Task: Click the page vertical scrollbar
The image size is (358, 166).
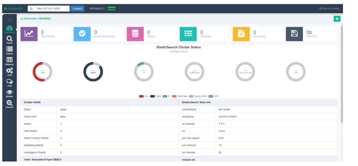Action: [x=342, y=74]
